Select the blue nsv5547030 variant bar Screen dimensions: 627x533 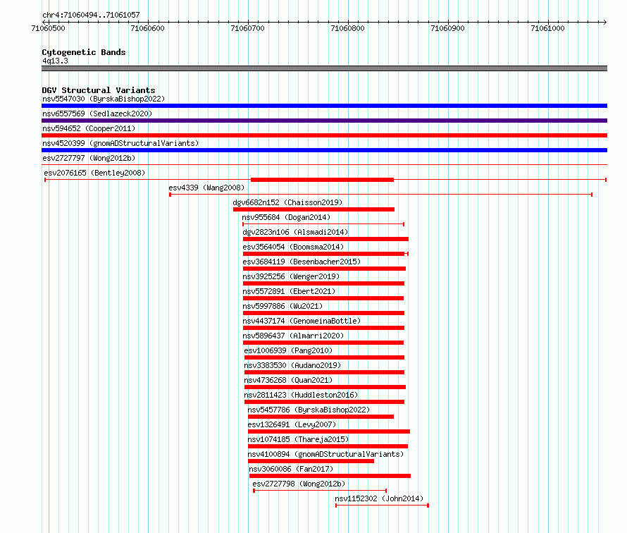pyautogui.click(x=324, y=106)
